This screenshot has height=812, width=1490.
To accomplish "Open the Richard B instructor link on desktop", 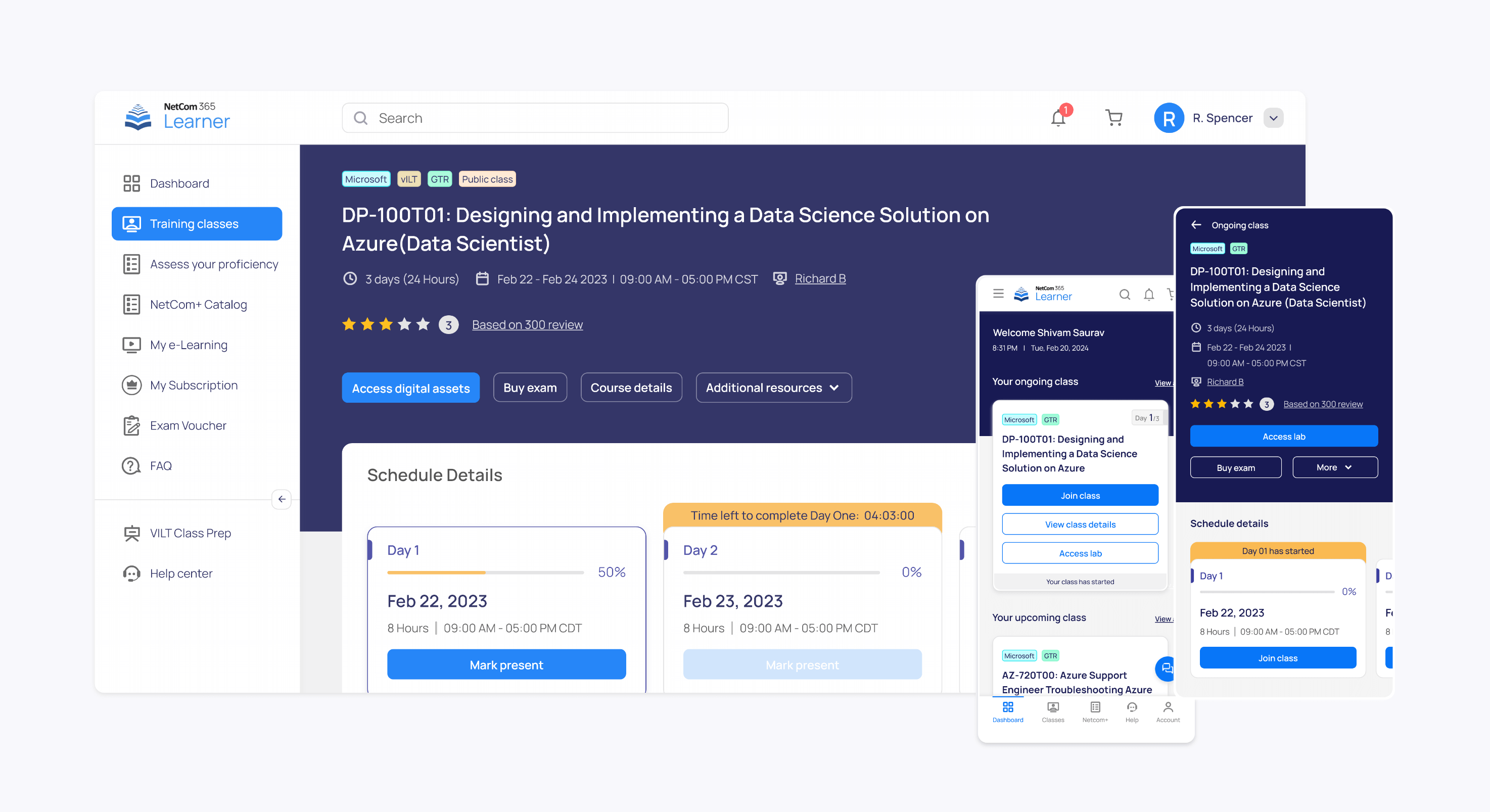I will pos(820,279).
